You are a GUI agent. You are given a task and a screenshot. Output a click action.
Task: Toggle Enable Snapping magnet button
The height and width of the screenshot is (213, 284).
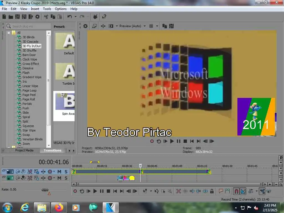click(x=236, y=191)
